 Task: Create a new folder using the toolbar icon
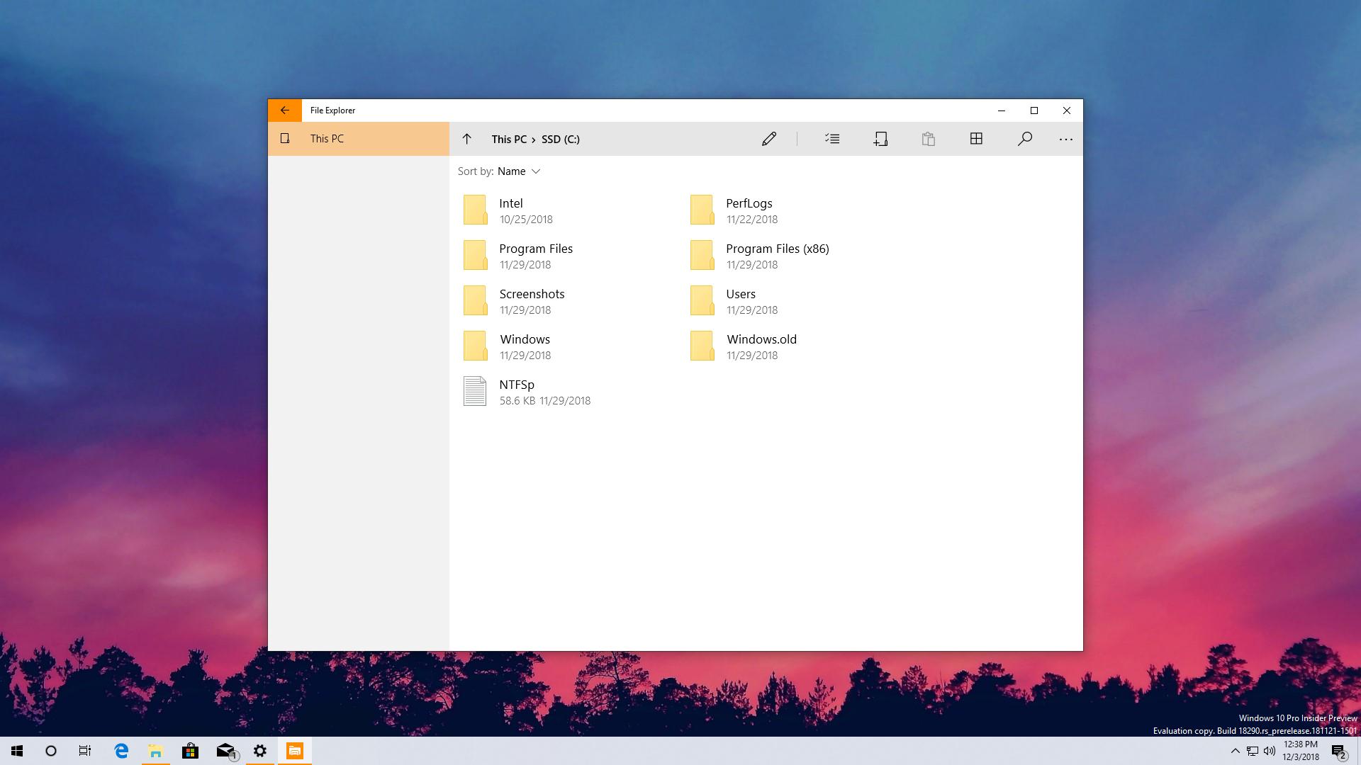point(880,139)
